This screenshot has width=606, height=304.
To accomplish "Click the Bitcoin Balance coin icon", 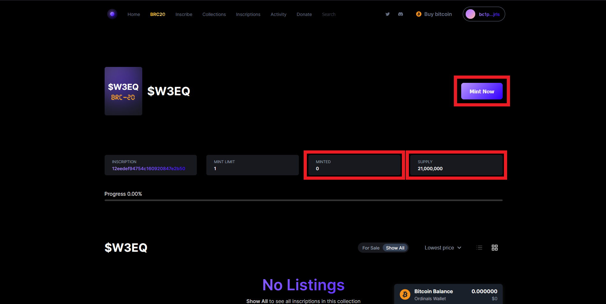I will (x=405, y=294).
